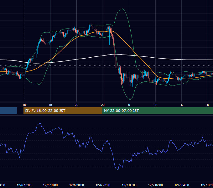This screenshot has height=188, width=213.
Task: Click the oscillator low point before 12/7 00:00
Action: (x=118, y=170)
